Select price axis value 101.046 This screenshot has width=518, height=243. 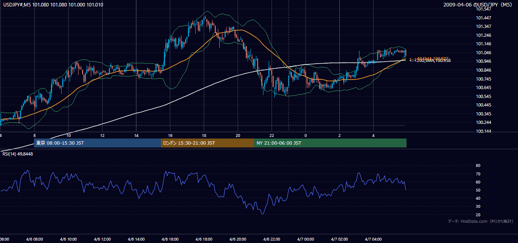pyautogui.click(x=484, y=53)
